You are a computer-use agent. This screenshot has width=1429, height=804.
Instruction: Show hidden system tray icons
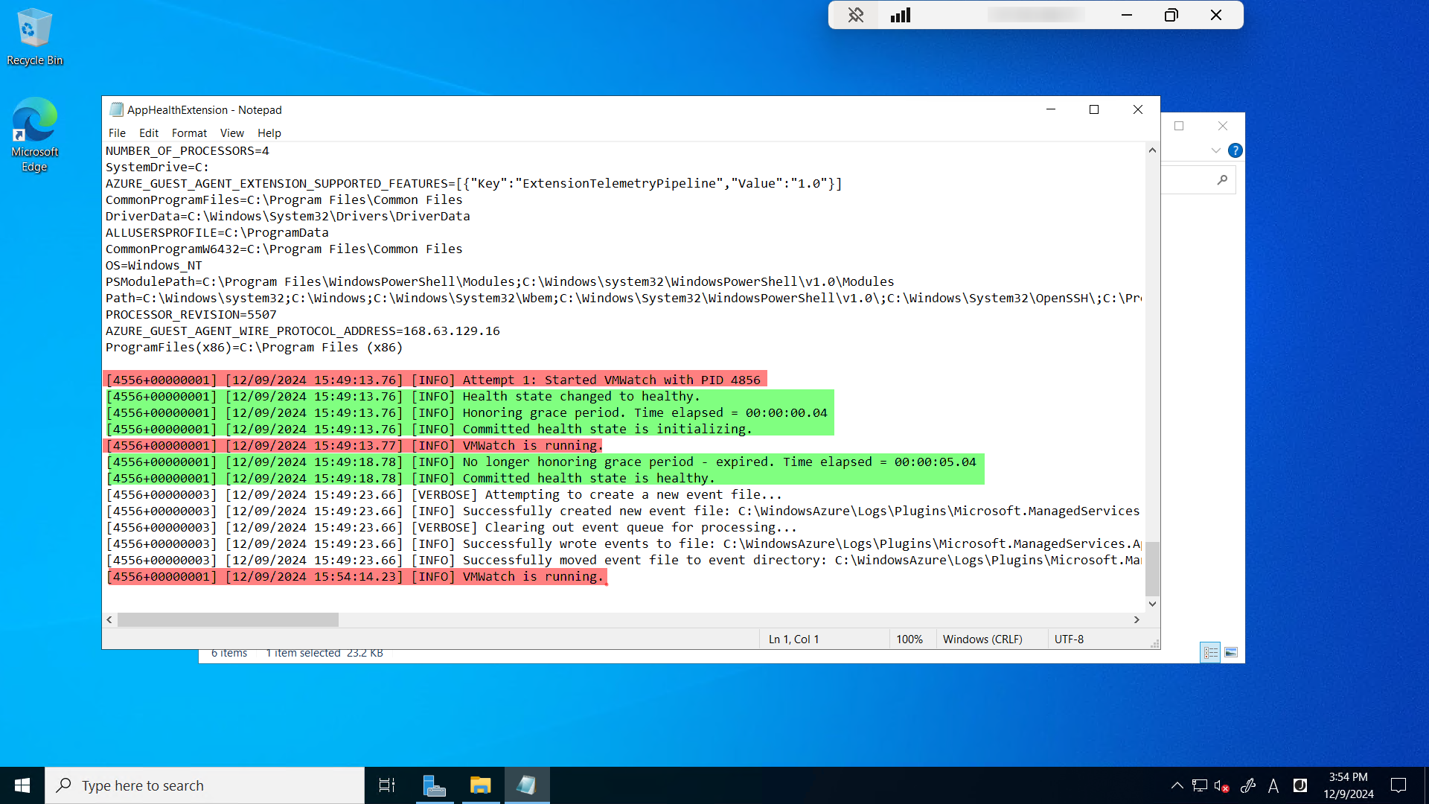[x=1177, y=785]
